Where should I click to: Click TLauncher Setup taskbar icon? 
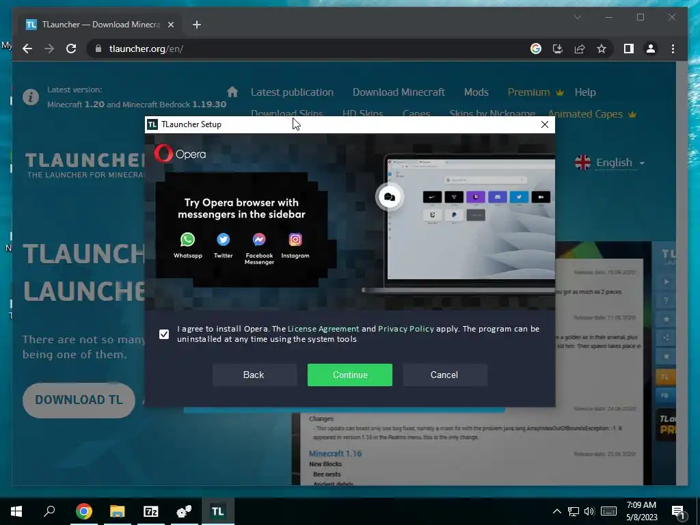pos(217,511)
